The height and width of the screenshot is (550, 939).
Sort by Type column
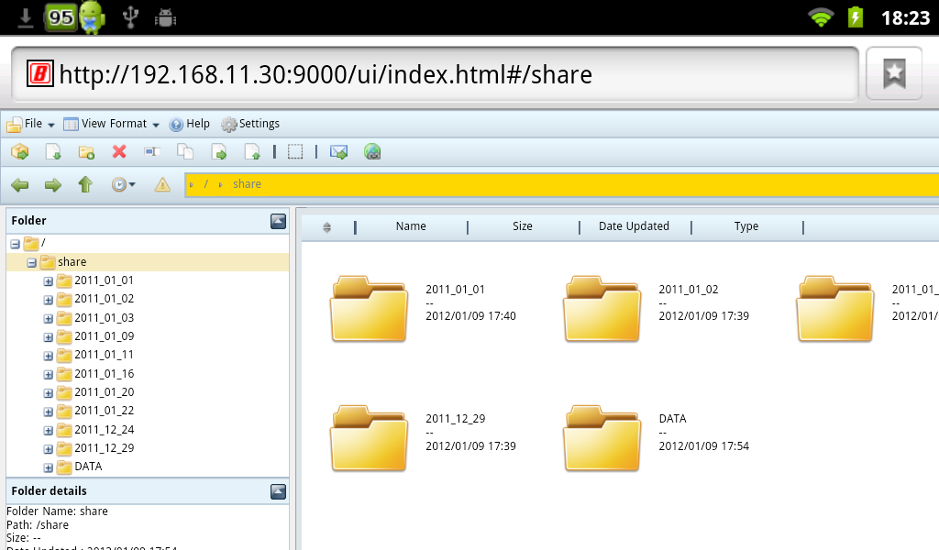click(x=746, y=226)
